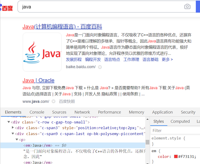Open the Network tab
Viewport: 200px width, 164px height.
(x=82, y=112)
